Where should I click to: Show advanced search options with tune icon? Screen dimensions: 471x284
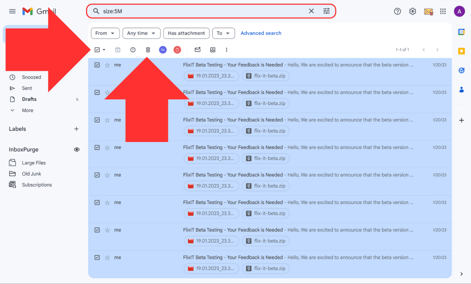click(326, 11)
